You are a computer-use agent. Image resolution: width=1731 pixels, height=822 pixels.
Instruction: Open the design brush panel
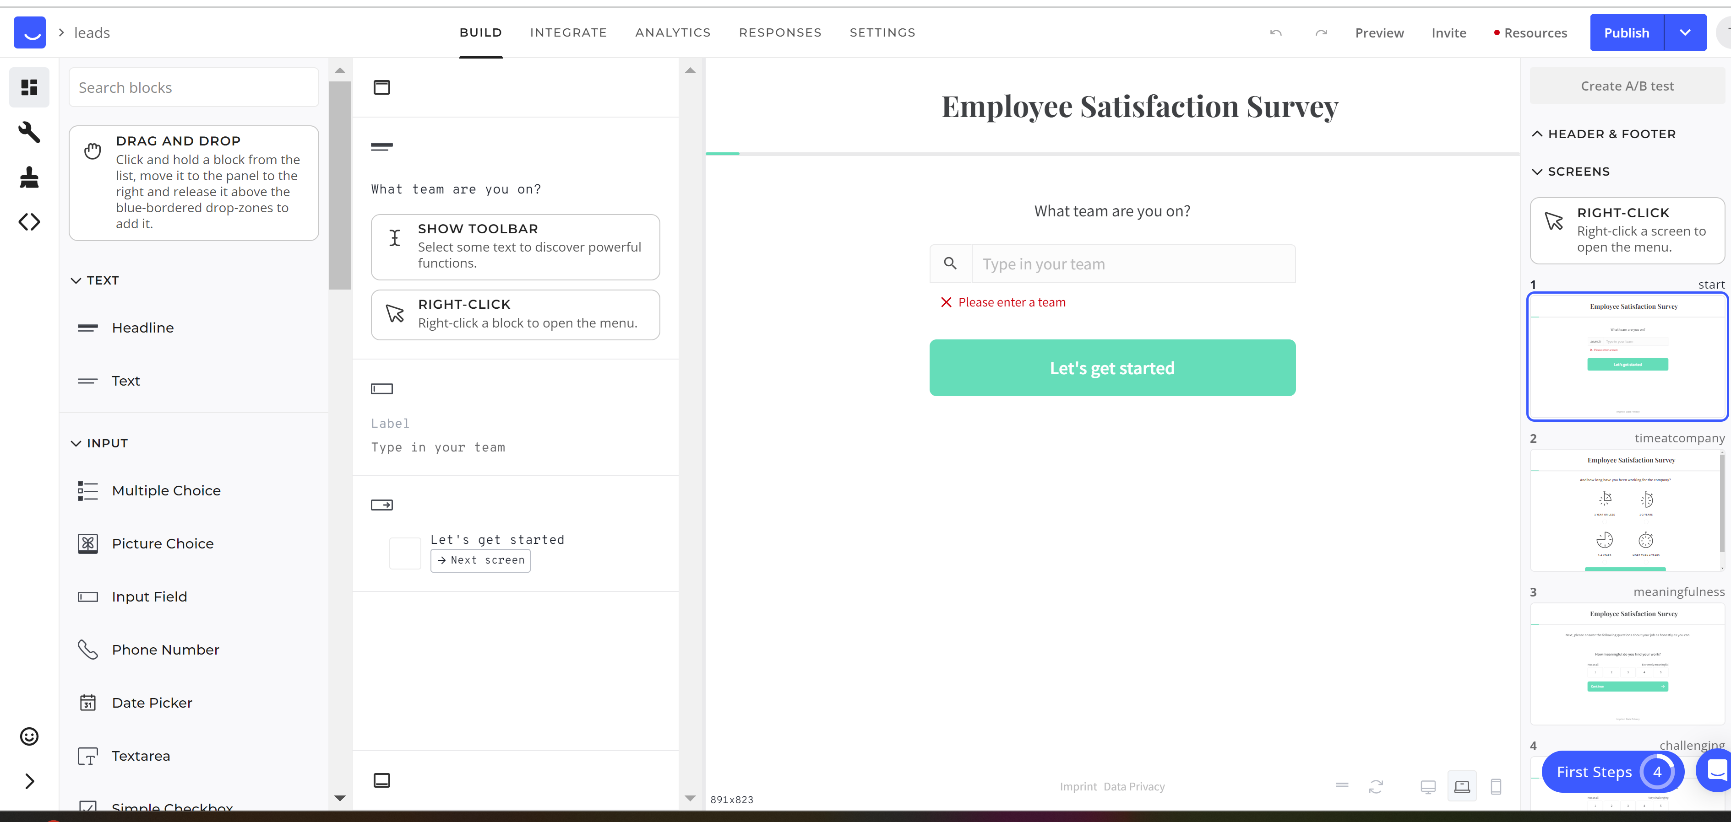click(29, 177)
